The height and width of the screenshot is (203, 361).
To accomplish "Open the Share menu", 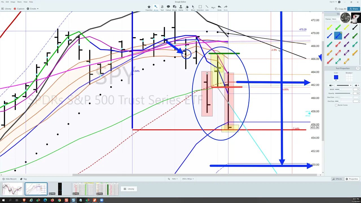I will coord(19,2).
